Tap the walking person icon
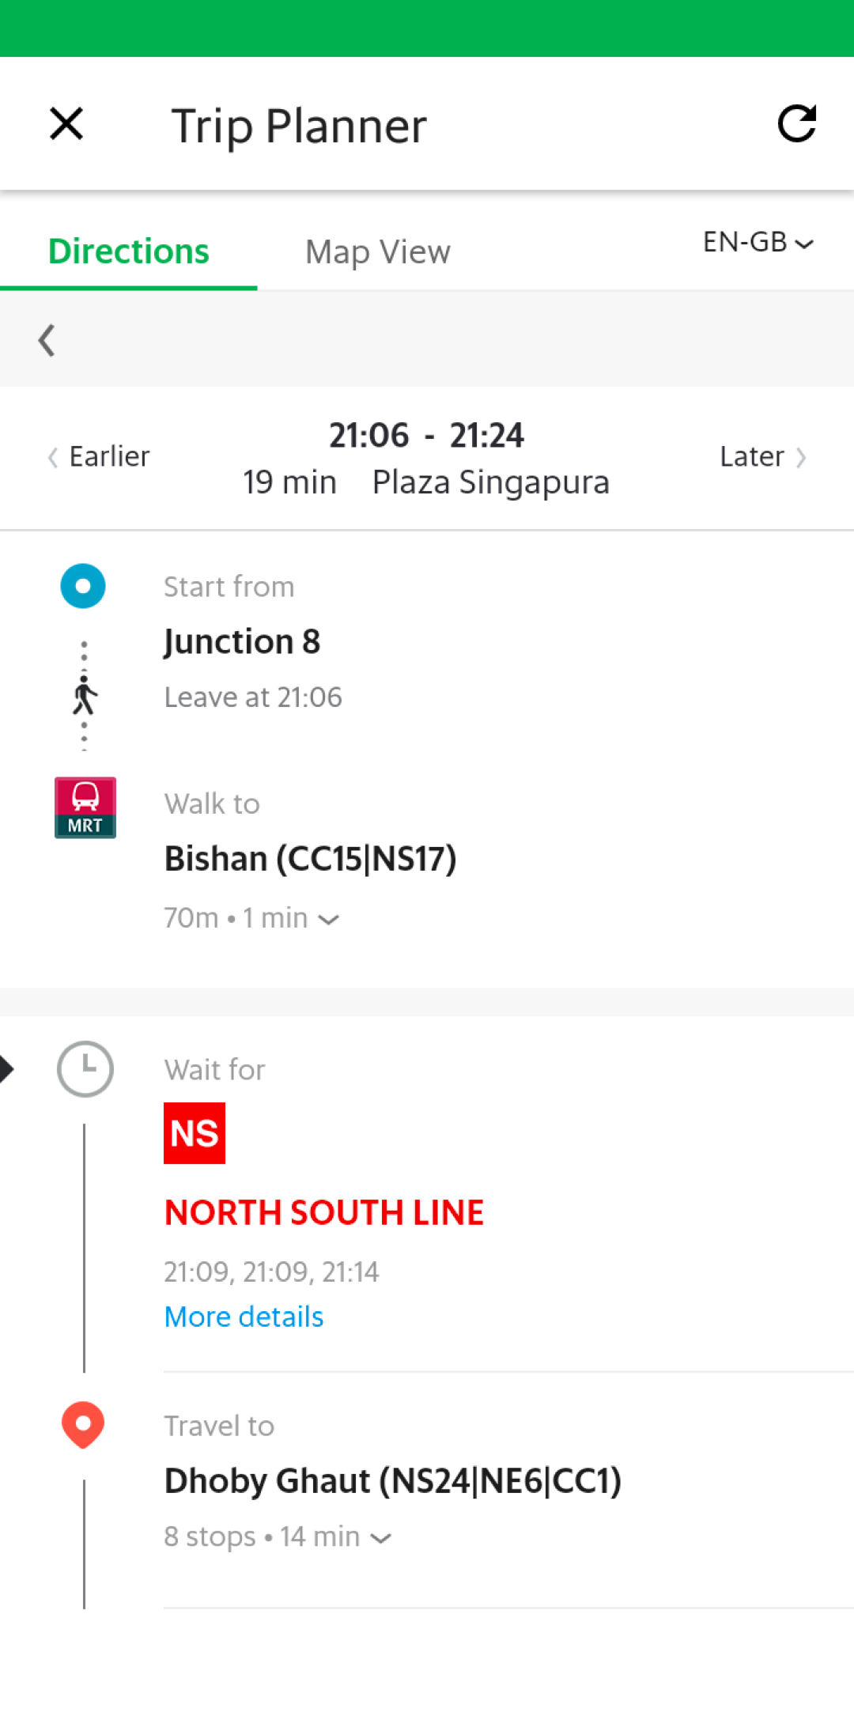This screenshot has height=1716, width=854. coord(85,695)
